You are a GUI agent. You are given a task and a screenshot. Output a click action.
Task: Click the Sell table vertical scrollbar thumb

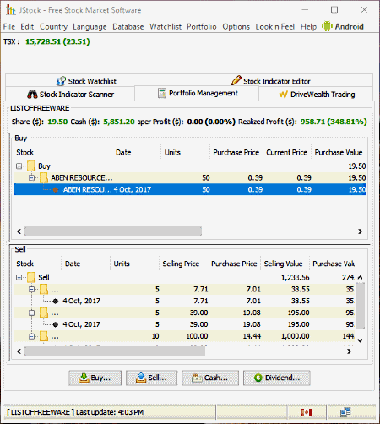click(360, 306)
